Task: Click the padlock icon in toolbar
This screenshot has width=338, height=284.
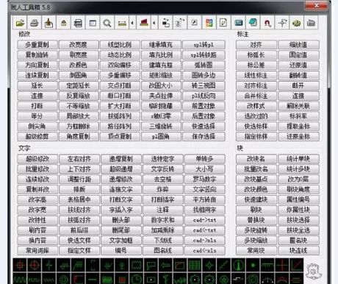Action: [x=63, y=23]
